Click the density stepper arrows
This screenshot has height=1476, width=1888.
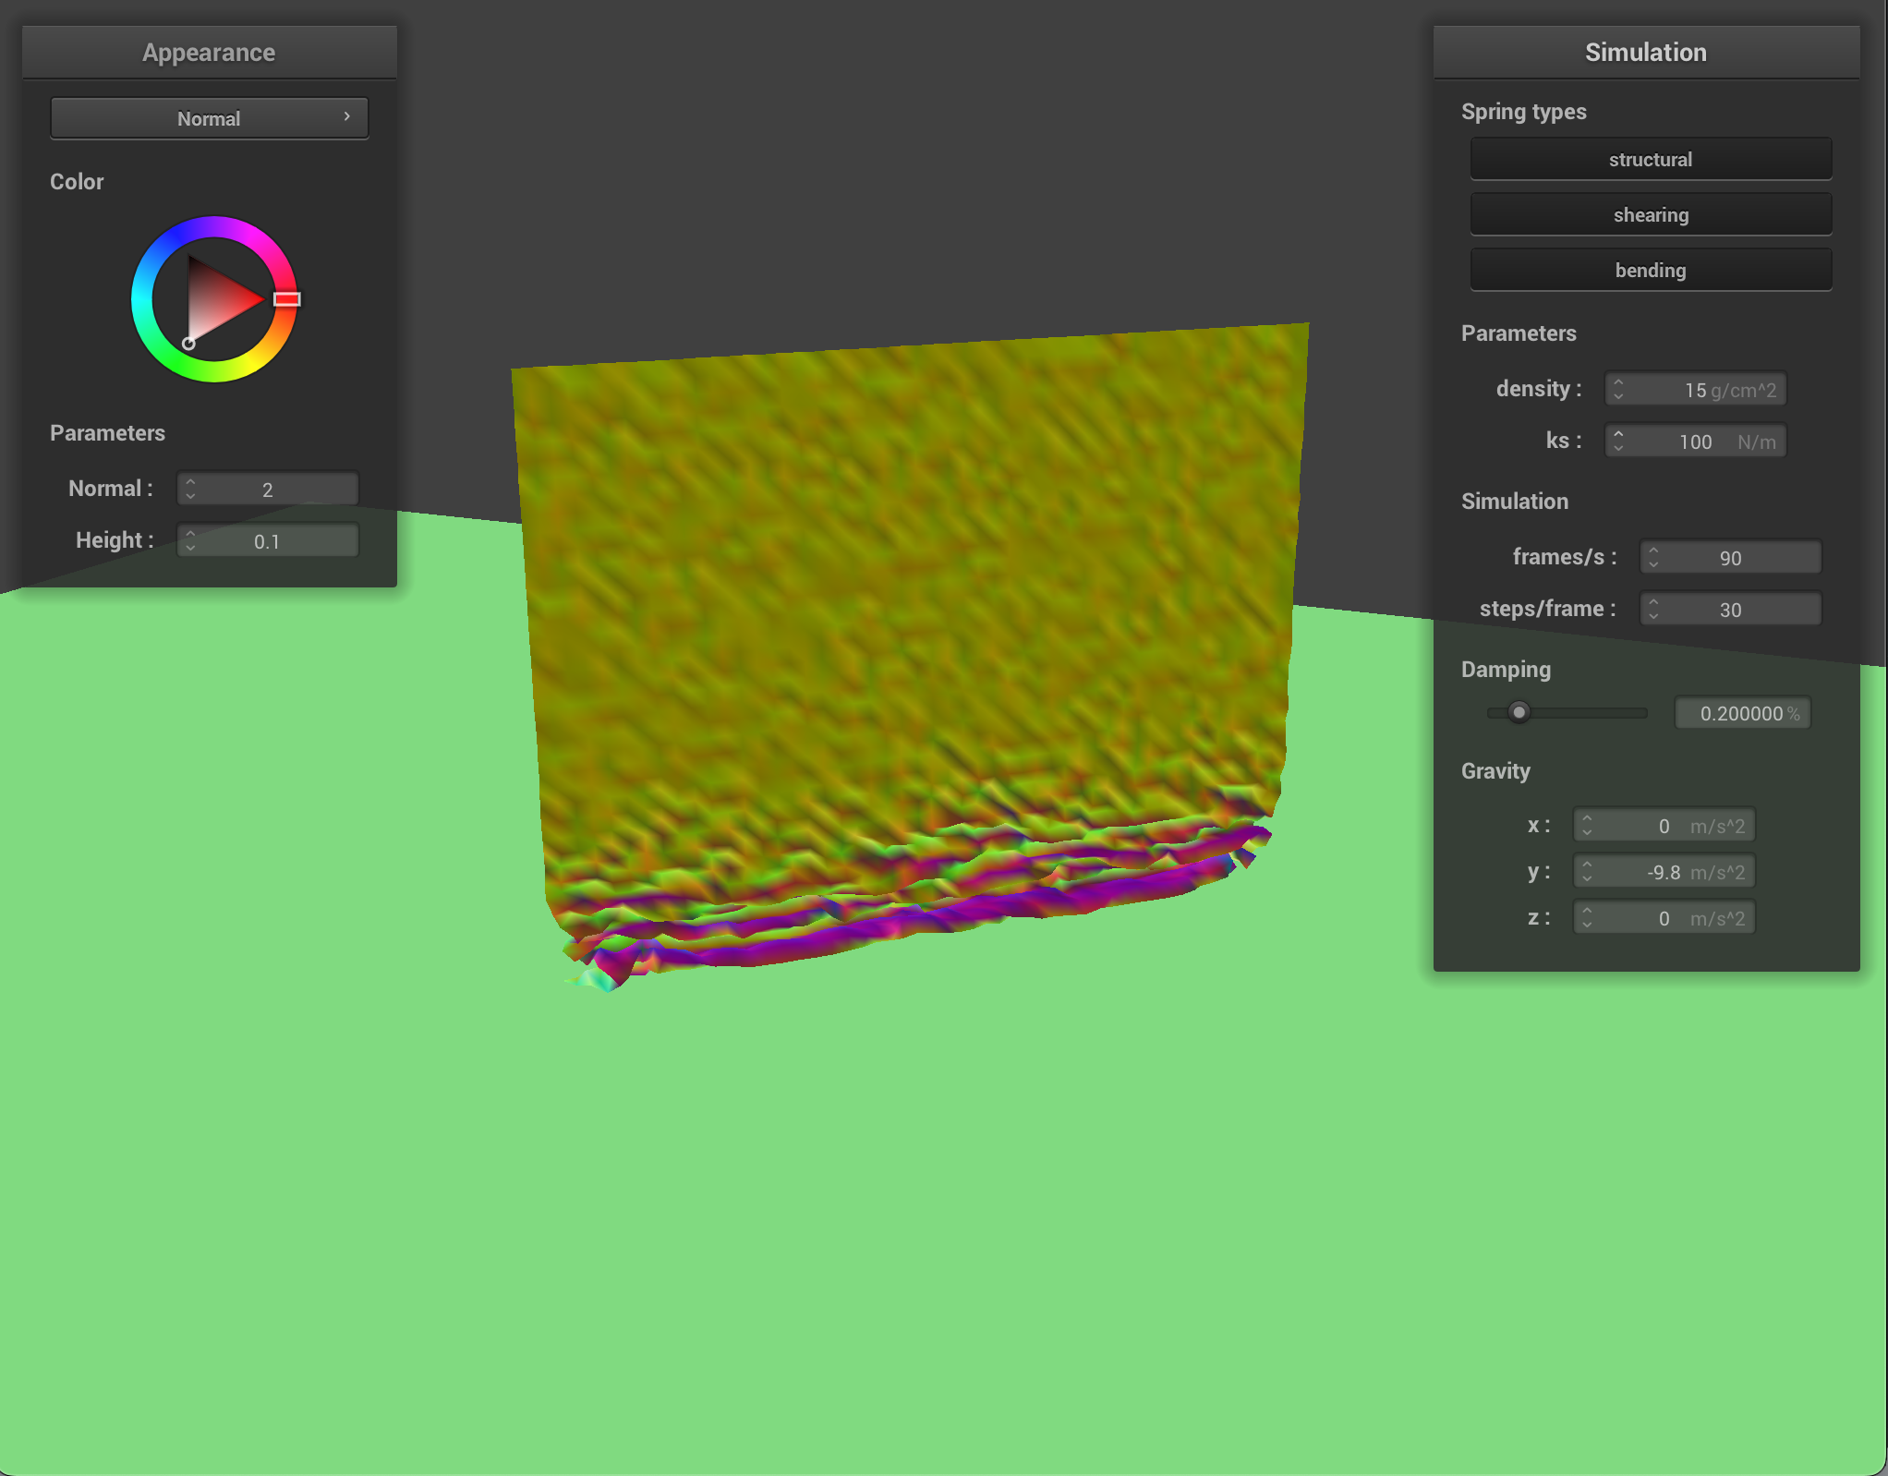point(1618,389)
